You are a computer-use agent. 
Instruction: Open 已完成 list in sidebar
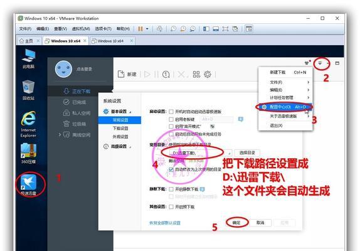coord(80,102)
